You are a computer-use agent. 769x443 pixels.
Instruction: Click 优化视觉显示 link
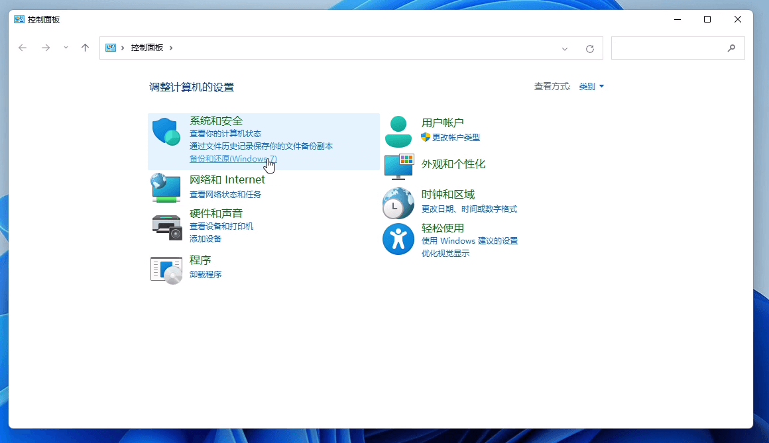pyautogui.click(x=445, y=254)
